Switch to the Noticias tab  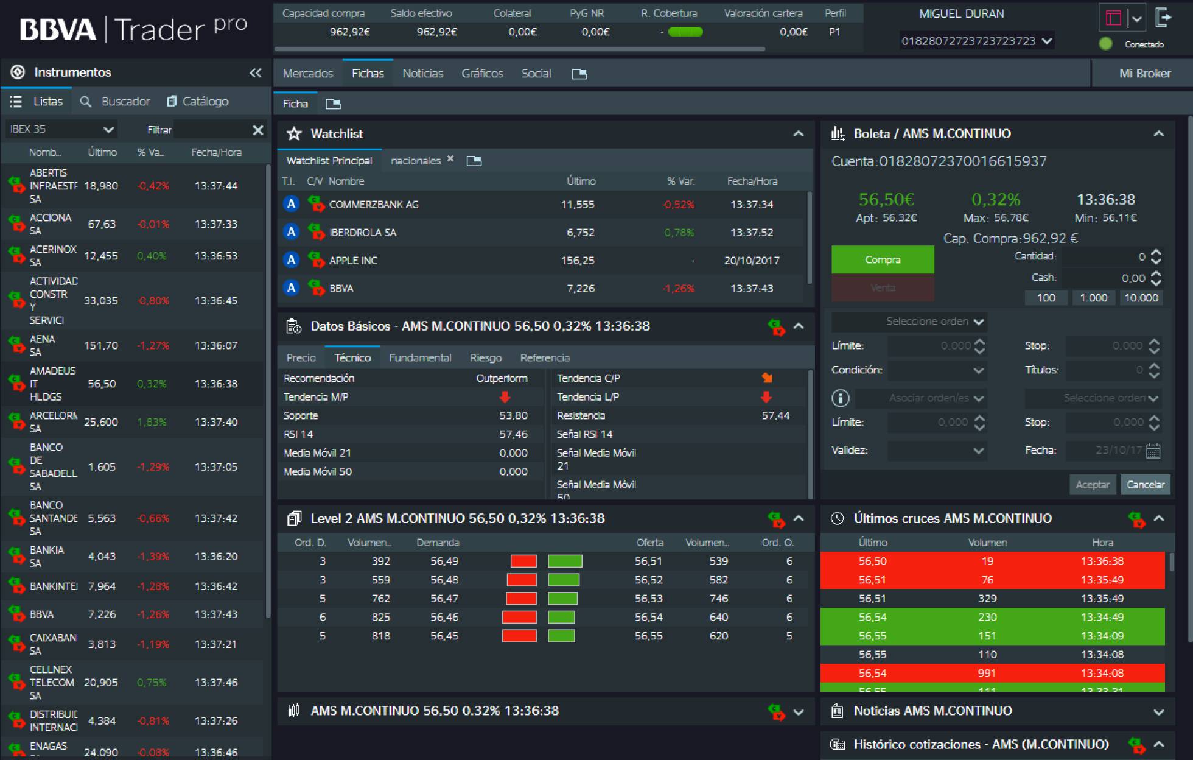point(422,73)
